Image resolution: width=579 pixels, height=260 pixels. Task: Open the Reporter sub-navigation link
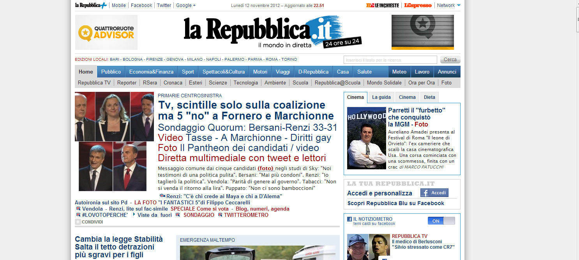(x=127, y=83)
